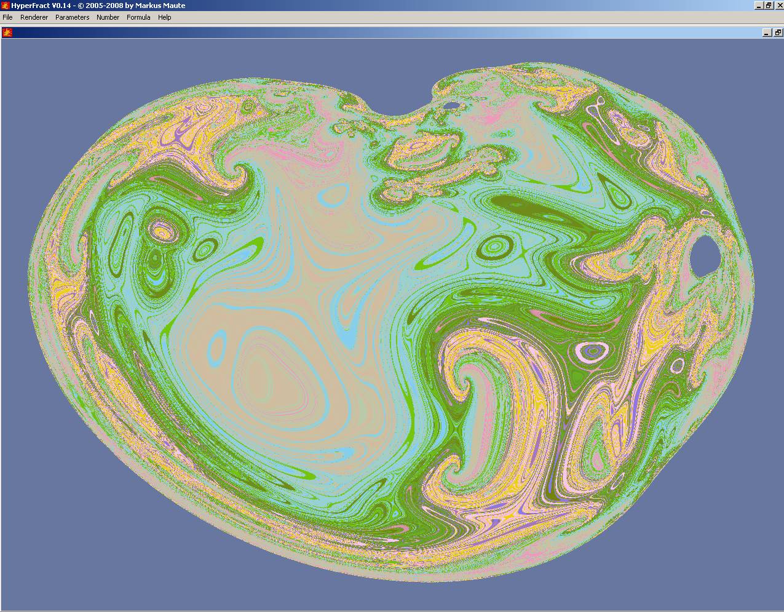Click the small blue hole near the top notch
The width and height of the screenshot is (784, 612).
[452, 105]
